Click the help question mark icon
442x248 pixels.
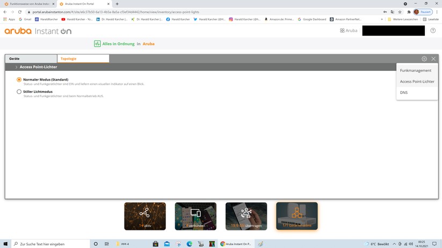click(433, 31)
